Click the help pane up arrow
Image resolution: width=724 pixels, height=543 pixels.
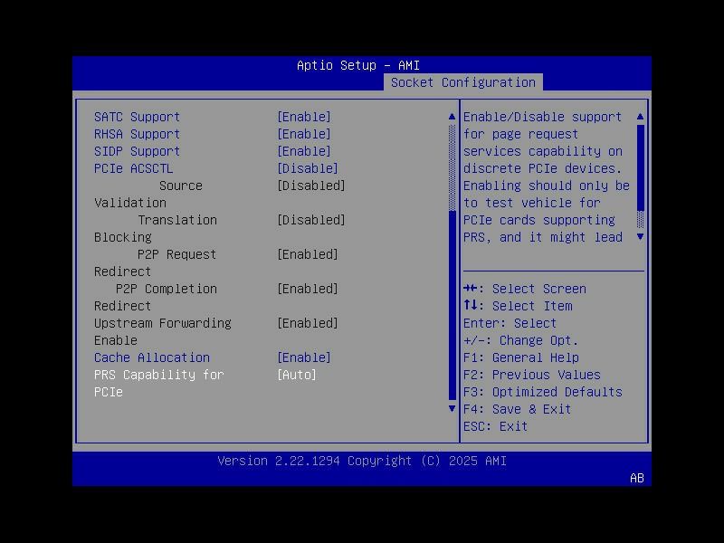[x=640, y=116]
